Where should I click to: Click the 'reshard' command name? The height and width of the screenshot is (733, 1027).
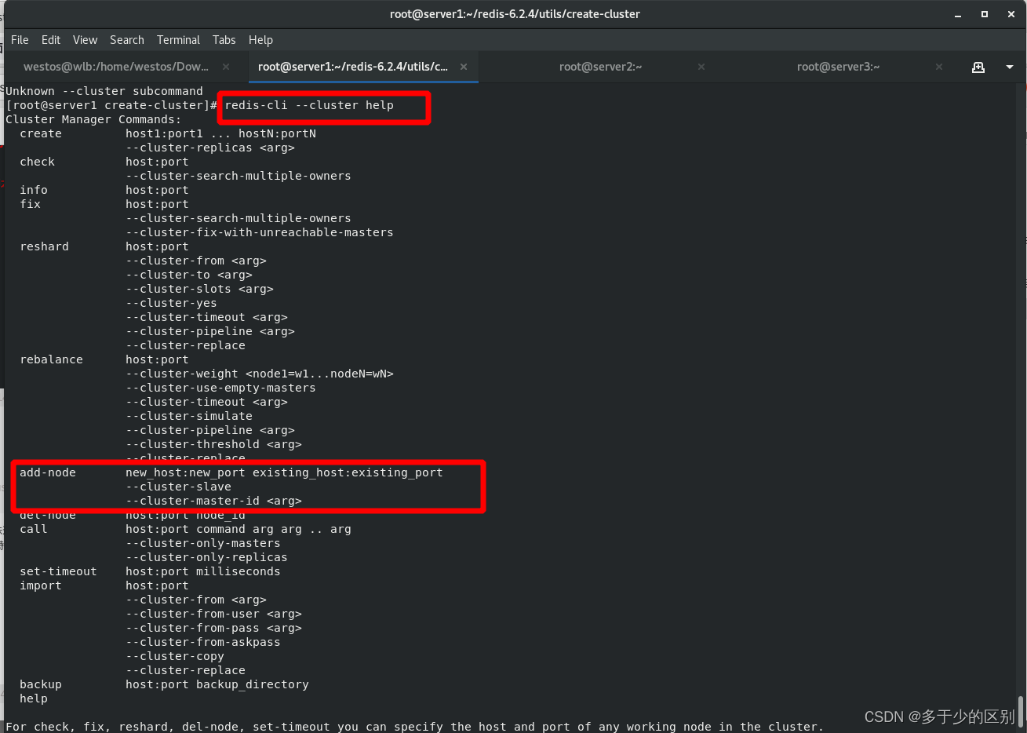coord(44,246)
